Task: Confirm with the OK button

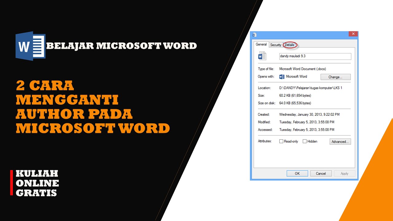Action: pyautogui.click(x=297, y=173)
